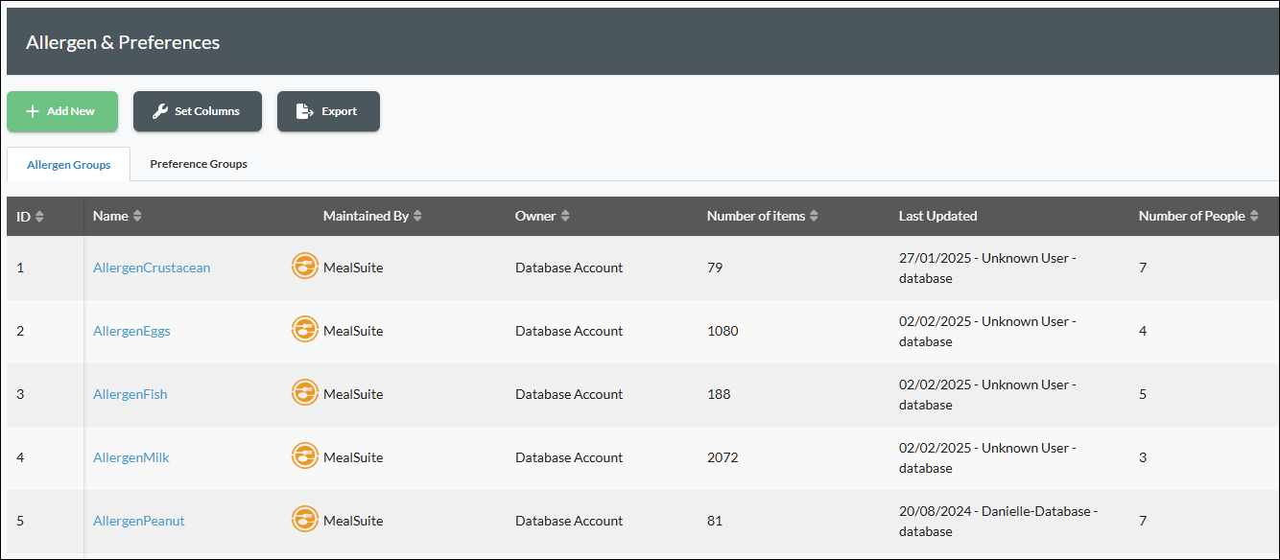Click people count 4 in the AllergenEggs row
The width and height of the screenshot is (1280, 560).
point(1143,331)
